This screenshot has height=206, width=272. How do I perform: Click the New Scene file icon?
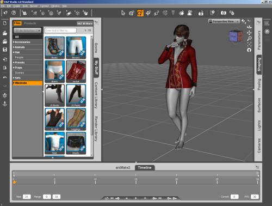pos(5,23)
